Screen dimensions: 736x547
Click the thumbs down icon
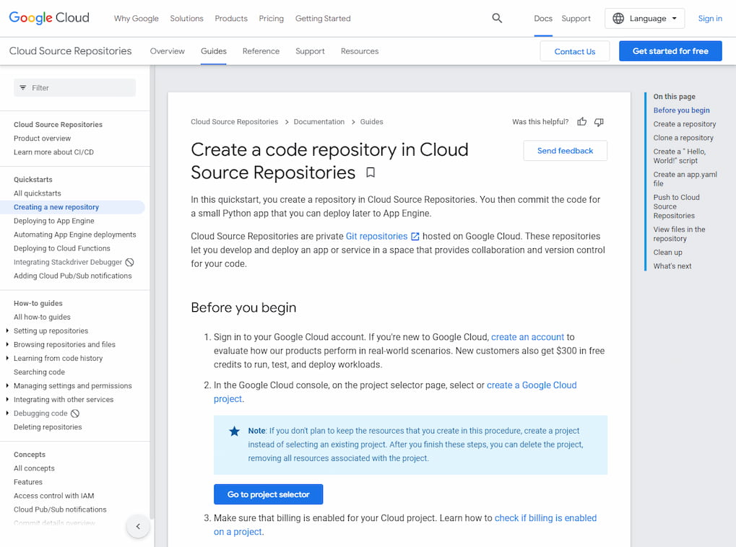tap(599, 122)
